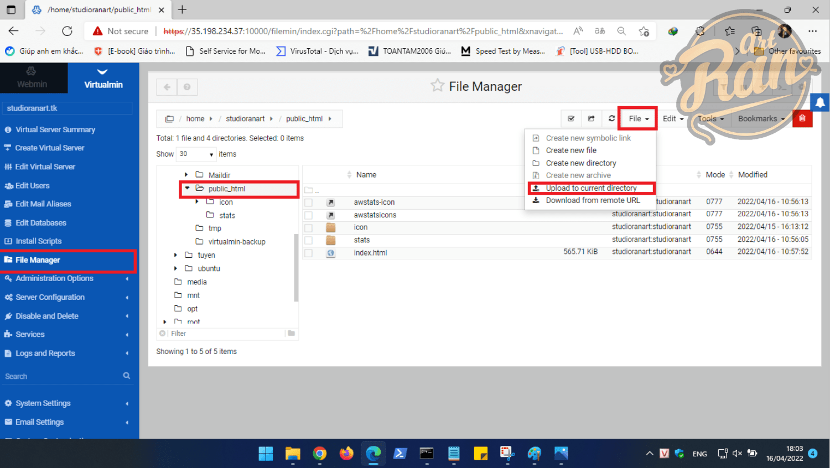Sort file list by Name column
This screenshot has height=468, width=830.
tap(366, 175)
